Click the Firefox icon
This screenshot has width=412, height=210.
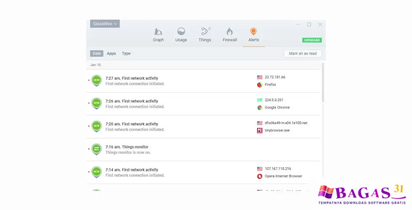(260, 85)
